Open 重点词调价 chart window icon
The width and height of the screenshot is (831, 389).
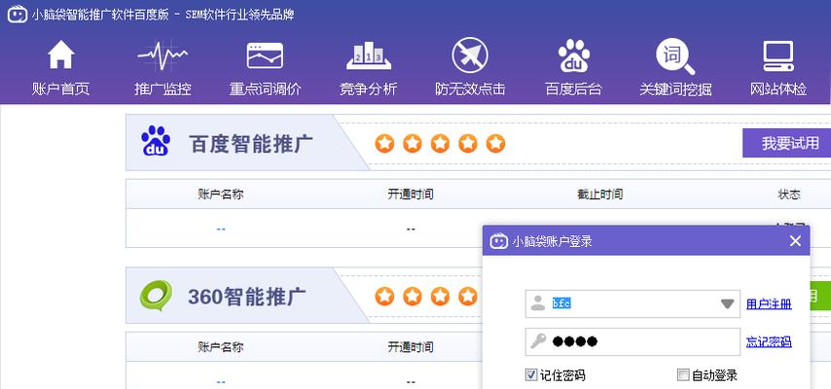pyautogui.click(x=265, y=55)
